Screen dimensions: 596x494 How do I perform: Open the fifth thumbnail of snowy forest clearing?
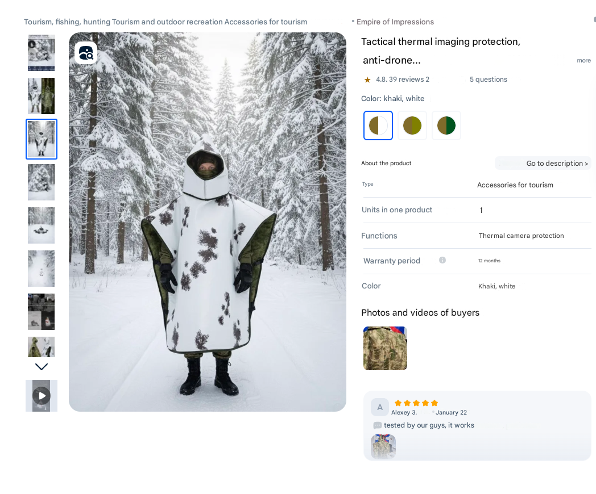click(42, 225)
